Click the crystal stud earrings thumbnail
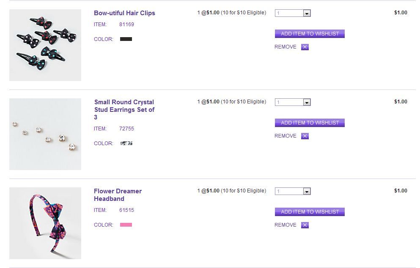The height and width of the screenshot is (268, 420). coord(45,134)
